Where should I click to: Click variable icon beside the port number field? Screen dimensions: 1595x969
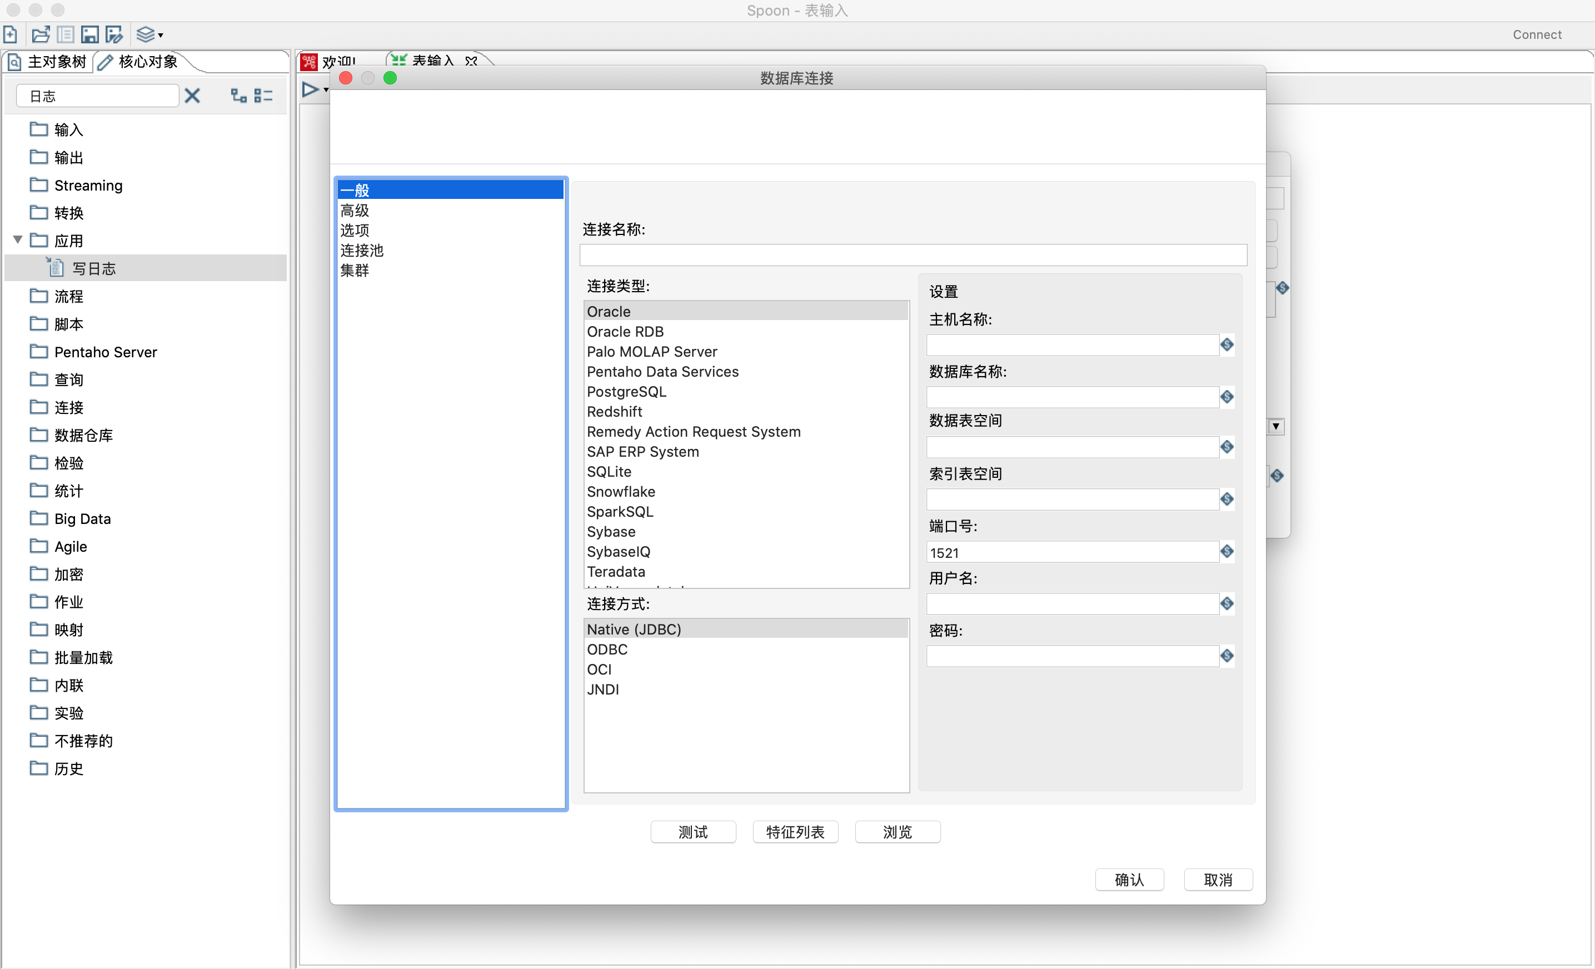1227,552
